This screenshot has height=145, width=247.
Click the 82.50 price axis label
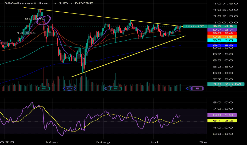click(223, 67)
